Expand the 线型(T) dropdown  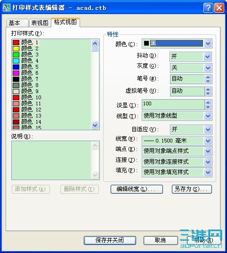208,116
